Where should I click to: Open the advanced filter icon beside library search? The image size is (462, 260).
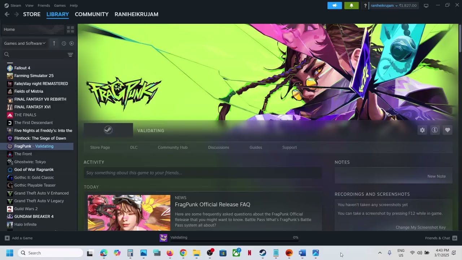click(x=70, y=55)
